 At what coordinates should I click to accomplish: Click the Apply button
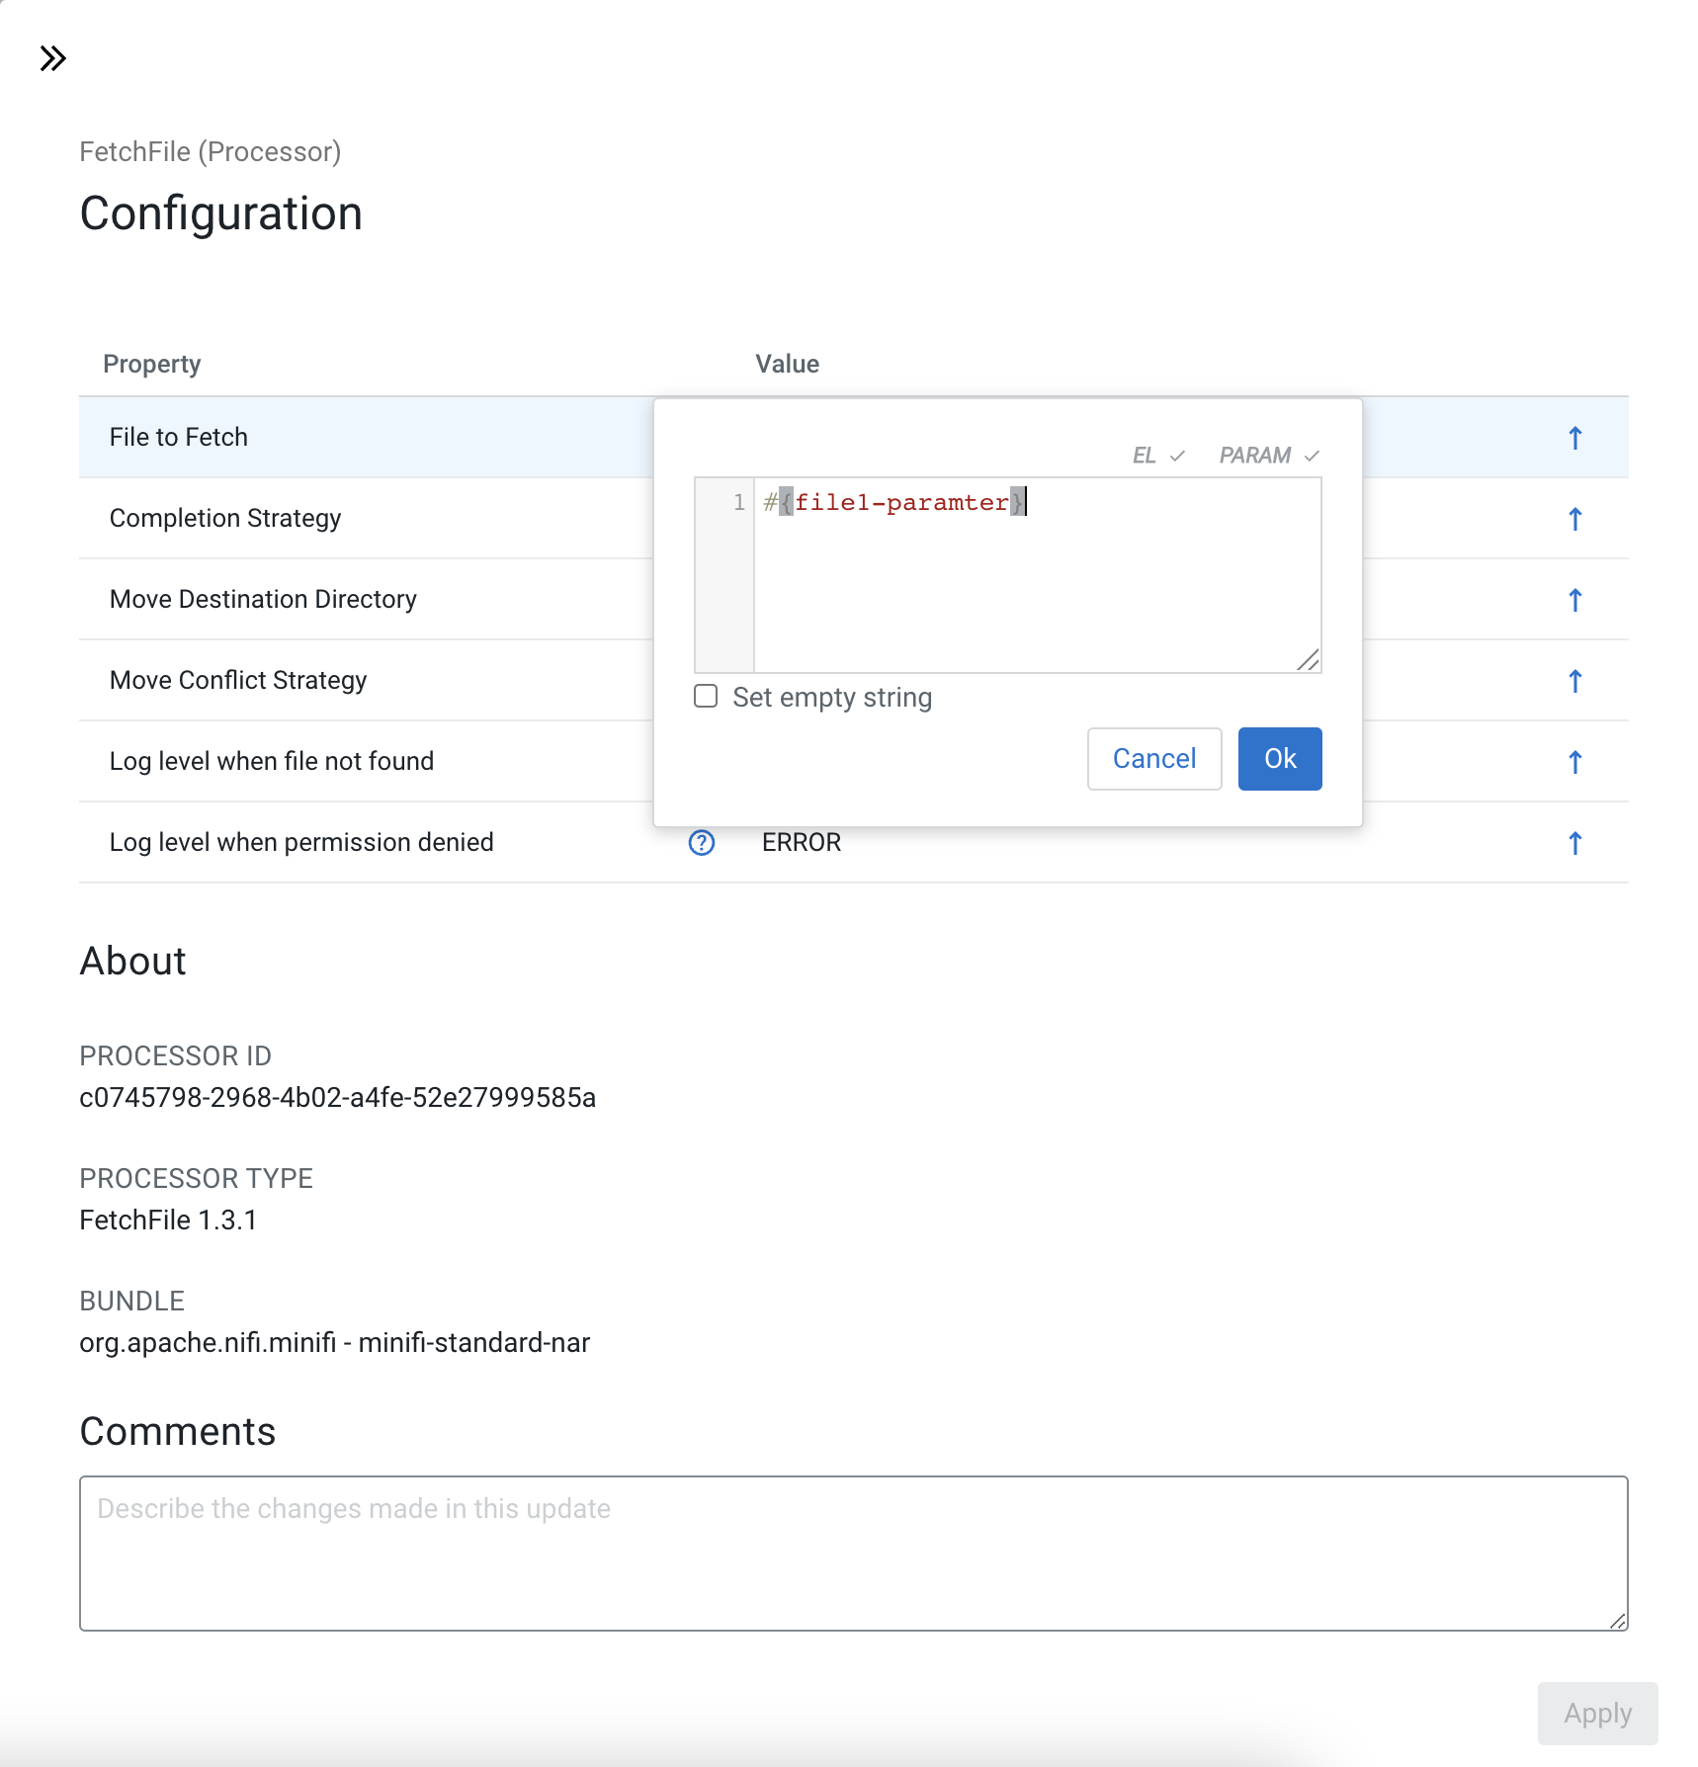tap(1596, 1714)
